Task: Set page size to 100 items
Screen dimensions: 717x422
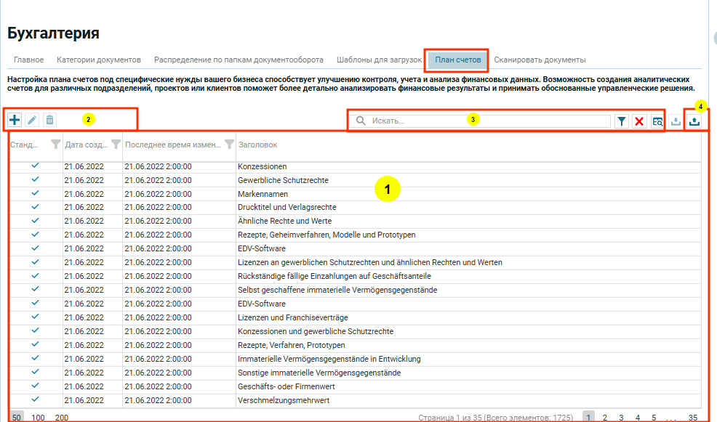Action: coord(38,418)
